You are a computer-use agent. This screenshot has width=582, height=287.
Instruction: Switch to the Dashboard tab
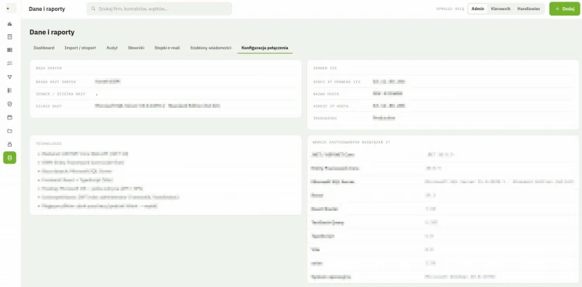[43, 48]
